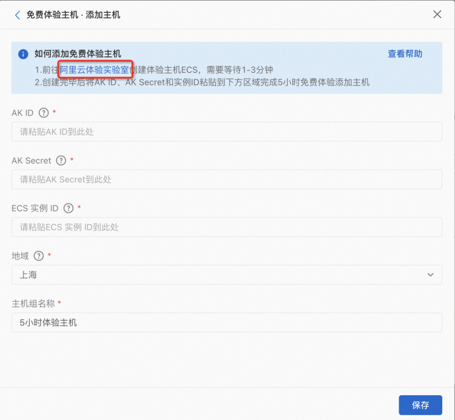Click the AK Secret field label
Viewport: 455px width, 420px height.
click(x=32, y=160)
